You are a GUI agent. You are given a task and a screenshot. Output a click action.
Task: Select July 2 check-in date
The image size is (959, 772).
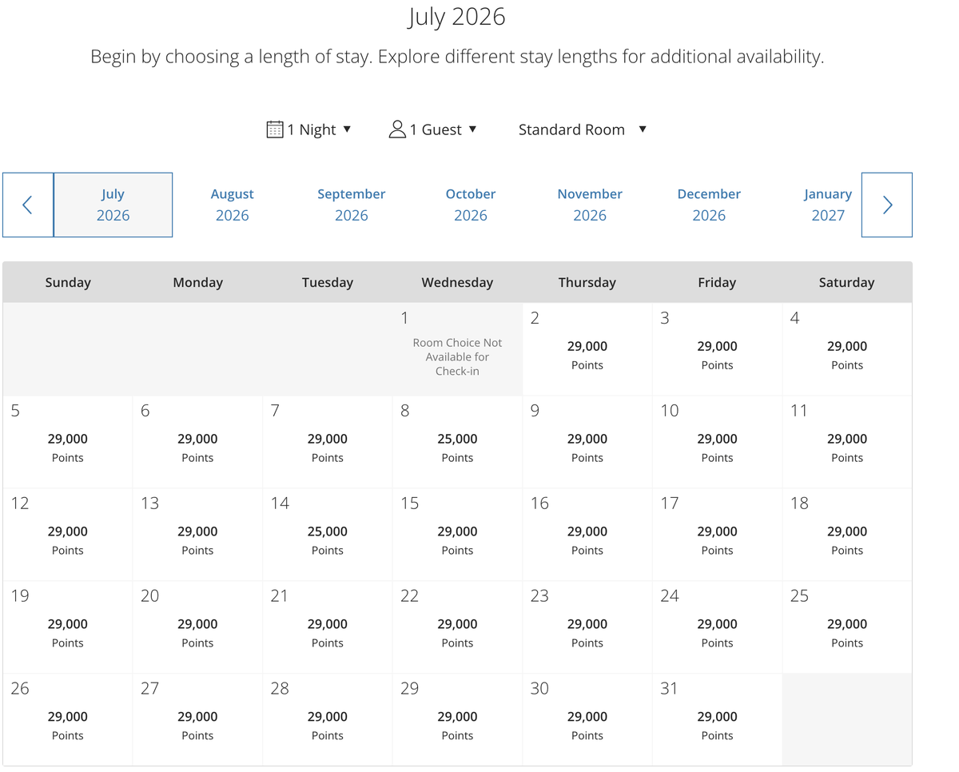[x=587, y=350]
